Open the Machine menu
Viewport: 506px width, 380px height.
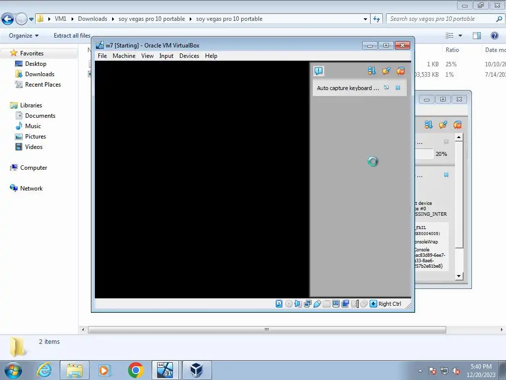pos(124,56)
